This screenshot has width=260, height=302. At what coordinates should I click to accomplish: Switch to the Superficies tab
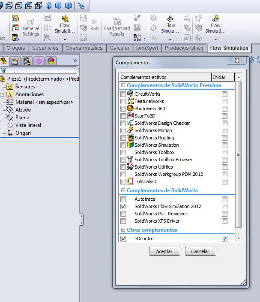click(45, 48)
